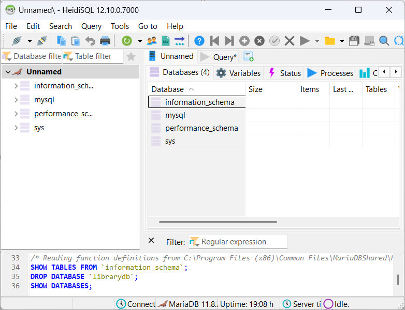This screenshot has height=310, width=405.
Task: Click the Export CSV file icon
Action: [x=166, y=41]
